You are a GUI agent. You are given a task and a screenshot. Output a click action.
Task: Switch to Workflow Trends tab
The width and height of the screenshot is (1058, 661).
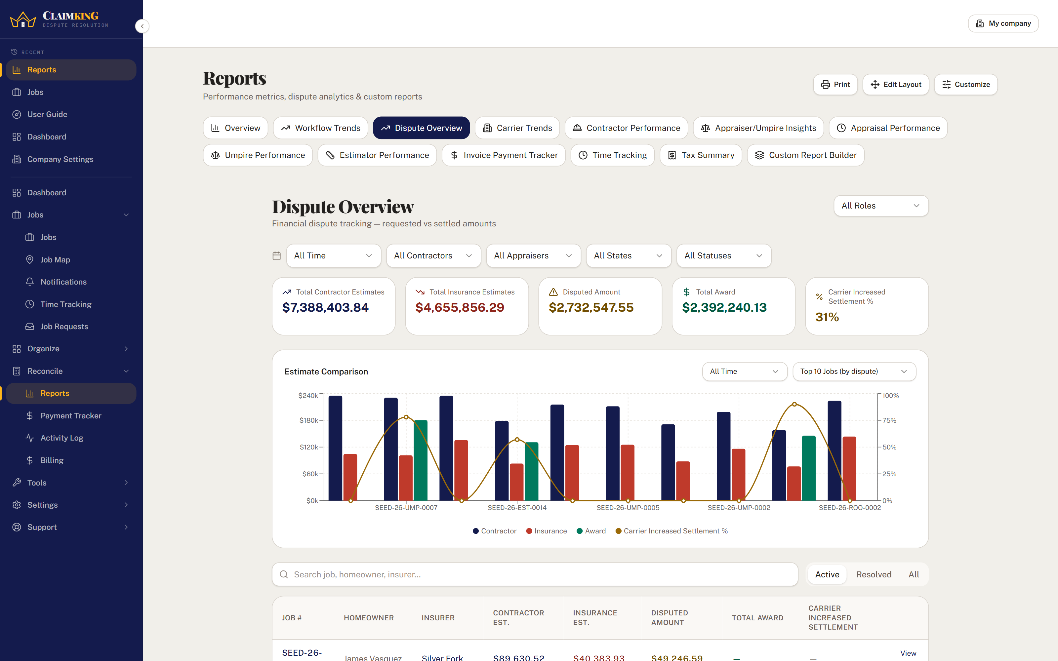click(320, 128)
